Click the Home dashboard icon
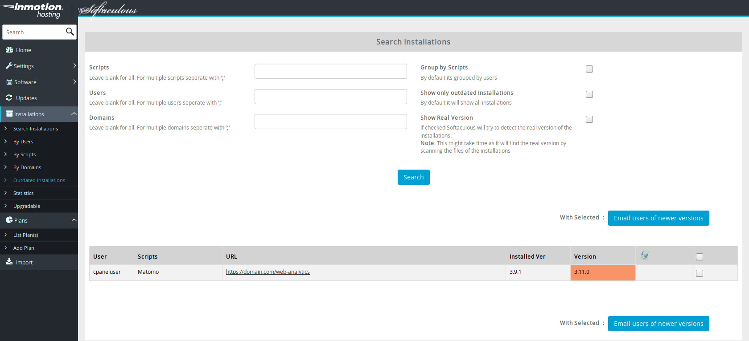This screenshot has width=749, height=341. tap(9, 50)
